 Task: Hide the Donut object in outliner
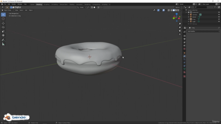tap(219, 17)
